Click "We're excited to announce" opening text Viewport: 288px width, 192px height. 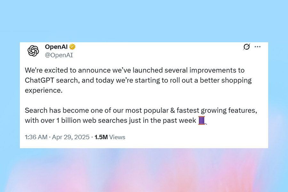(x=63, y=70)
